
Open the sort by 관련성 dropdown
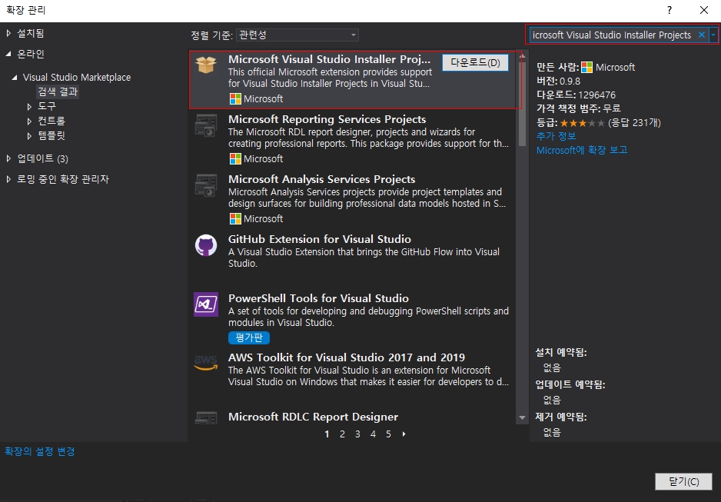(x=297, y=35)
